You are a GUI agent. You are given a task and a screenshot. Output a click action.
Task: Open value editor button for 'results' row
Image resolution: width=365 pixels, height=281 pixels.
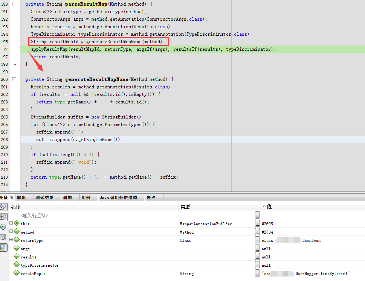point(257,257)
